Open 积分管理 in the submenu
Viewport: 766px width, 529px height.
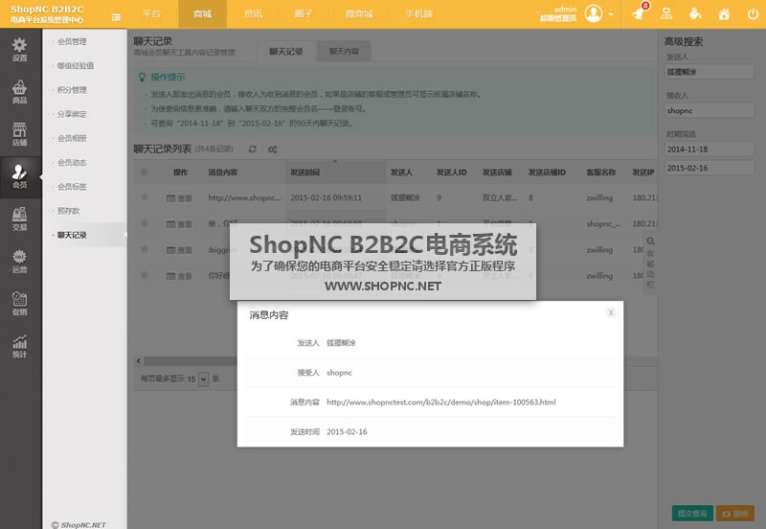72,90
